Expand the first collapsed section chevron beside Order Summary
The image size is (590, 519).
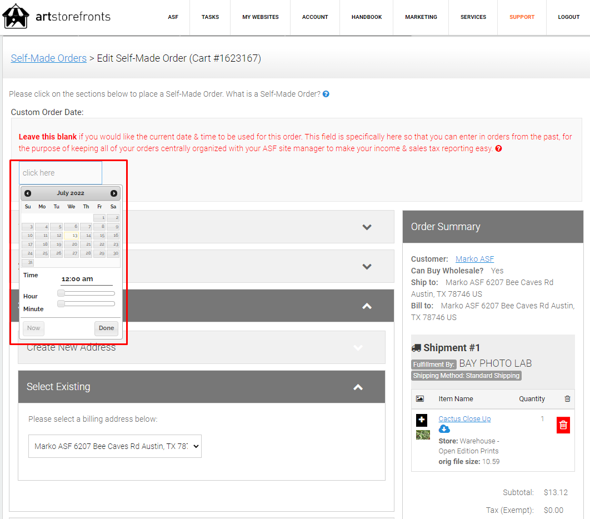point(367,227)
